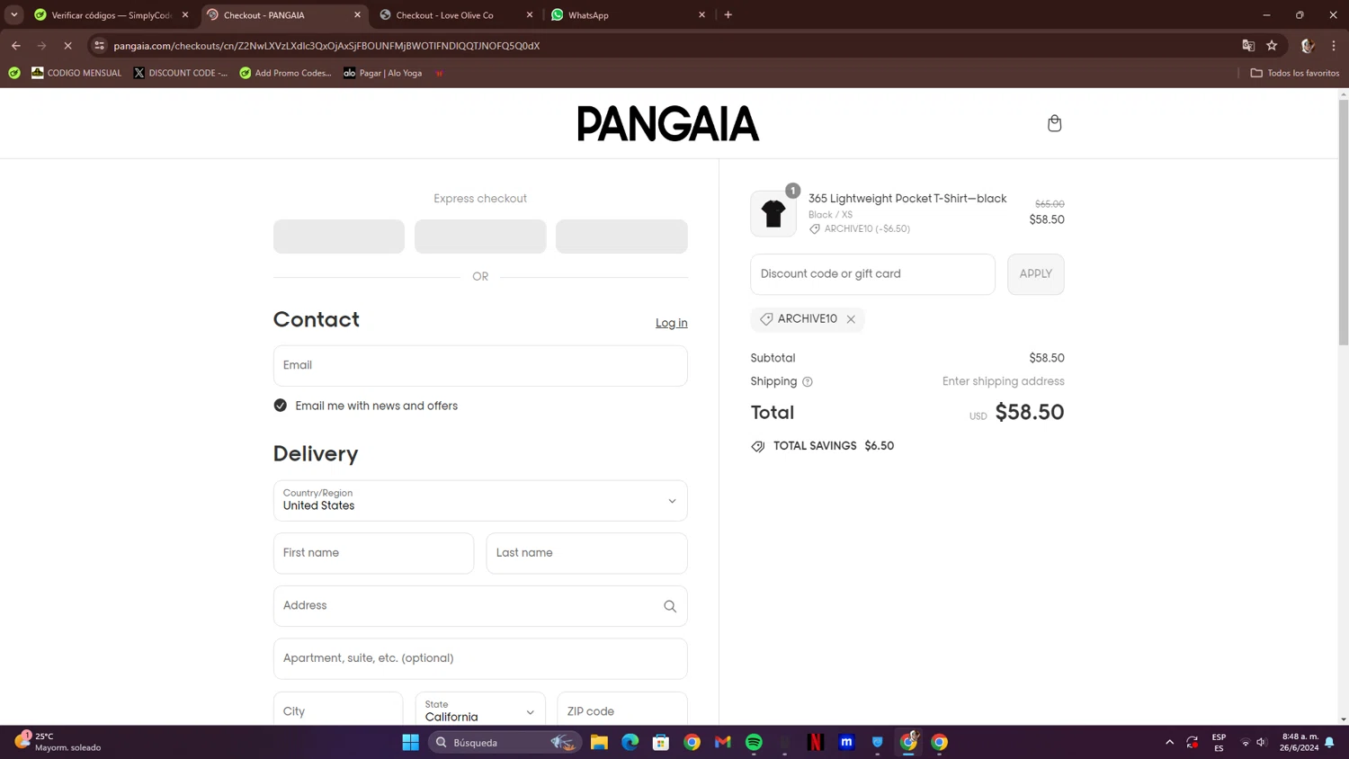Viewport: 1349px width, 759px height.
Task: Focus the Apartment, suite field
Action: (480, 658)
